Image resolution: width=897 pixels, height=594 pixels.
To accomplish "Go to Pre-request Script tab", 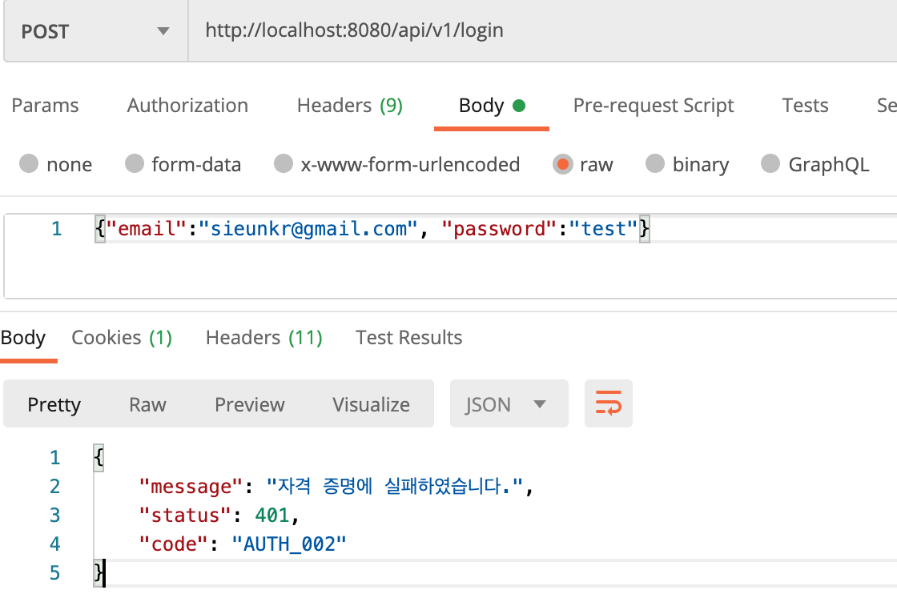I will (654, 106).
